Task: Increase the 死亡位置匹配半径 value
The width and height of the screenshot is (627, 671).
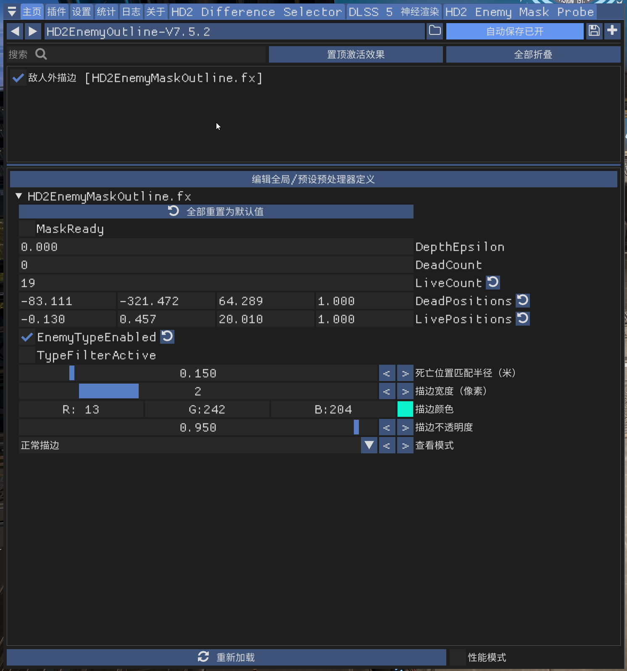Action: point(405,373)
